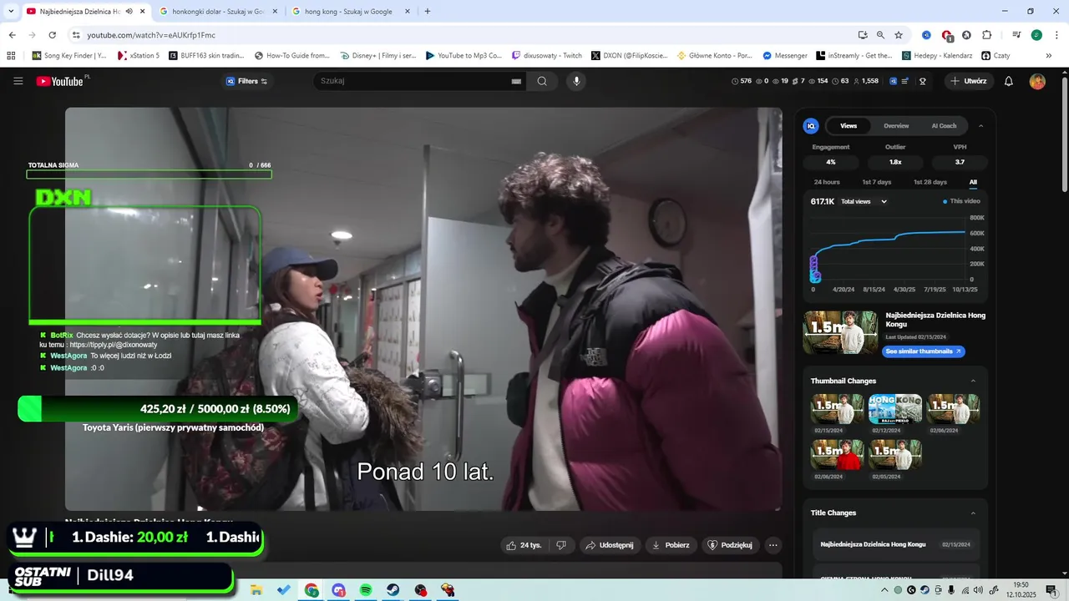Click See similar thumbnails link
1069x601 pixels.
click(x=924, y=351)
